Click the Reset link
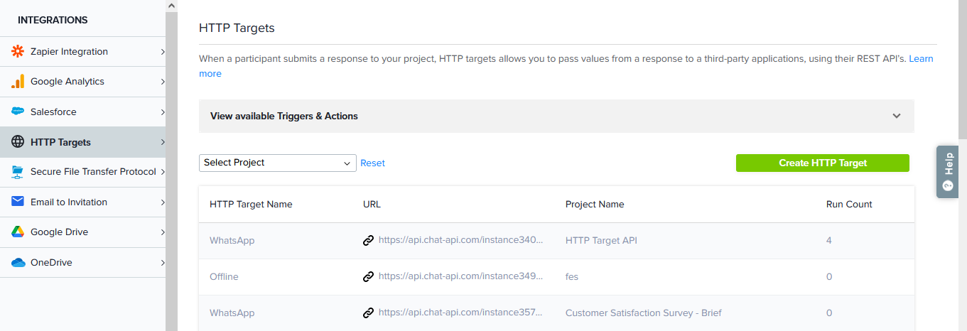 (372, 163)
